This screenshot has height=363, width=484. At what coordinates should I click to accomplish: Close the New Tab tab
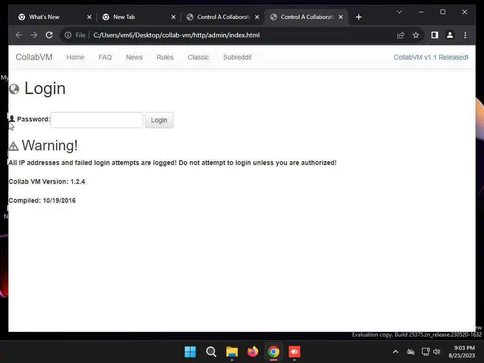point(173,17)
